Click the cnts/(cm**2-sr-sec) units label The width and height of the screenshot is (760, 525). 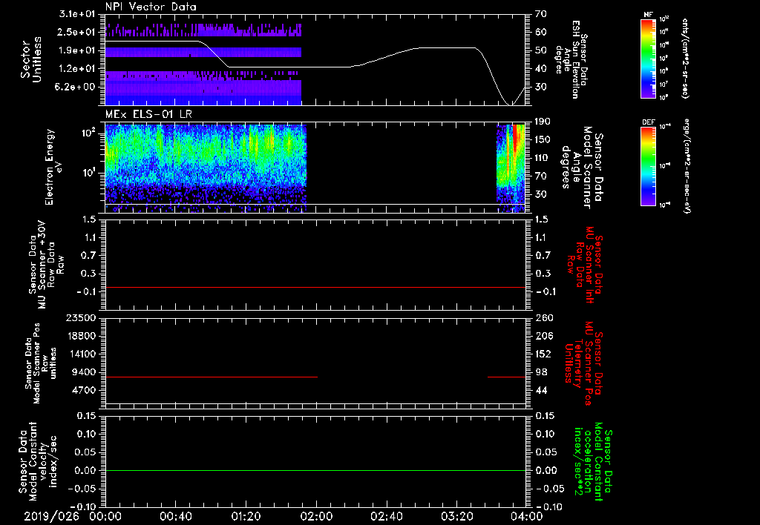(685, 59)
